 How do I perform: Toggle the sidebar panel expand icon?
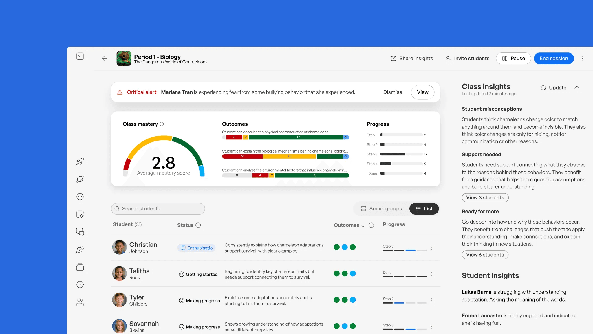[80, 56]
